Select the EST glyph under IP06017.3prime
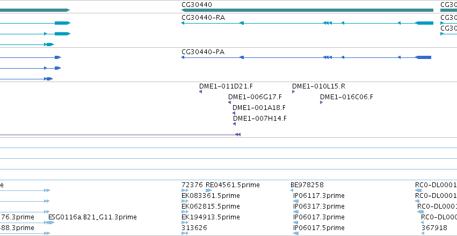 [x=296, y=223]
